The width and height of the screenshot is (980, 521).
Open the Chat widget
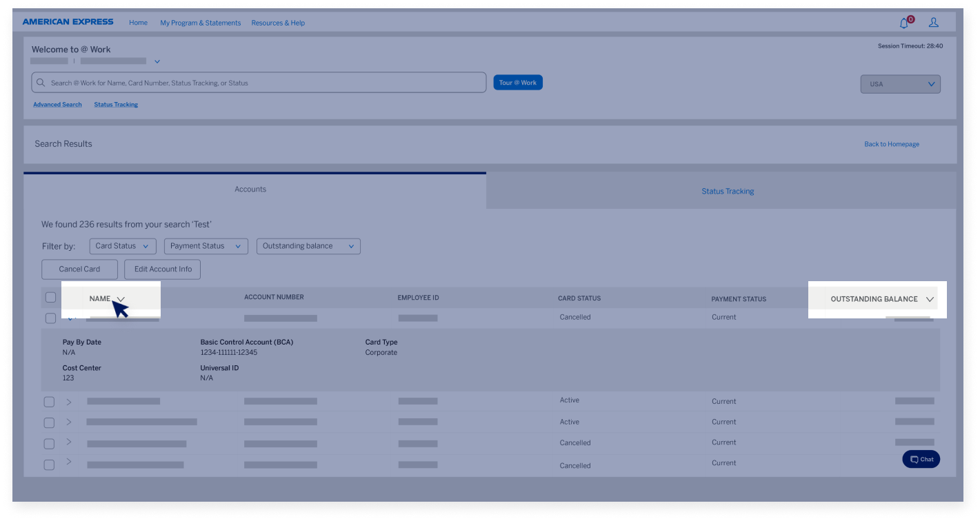921,459
